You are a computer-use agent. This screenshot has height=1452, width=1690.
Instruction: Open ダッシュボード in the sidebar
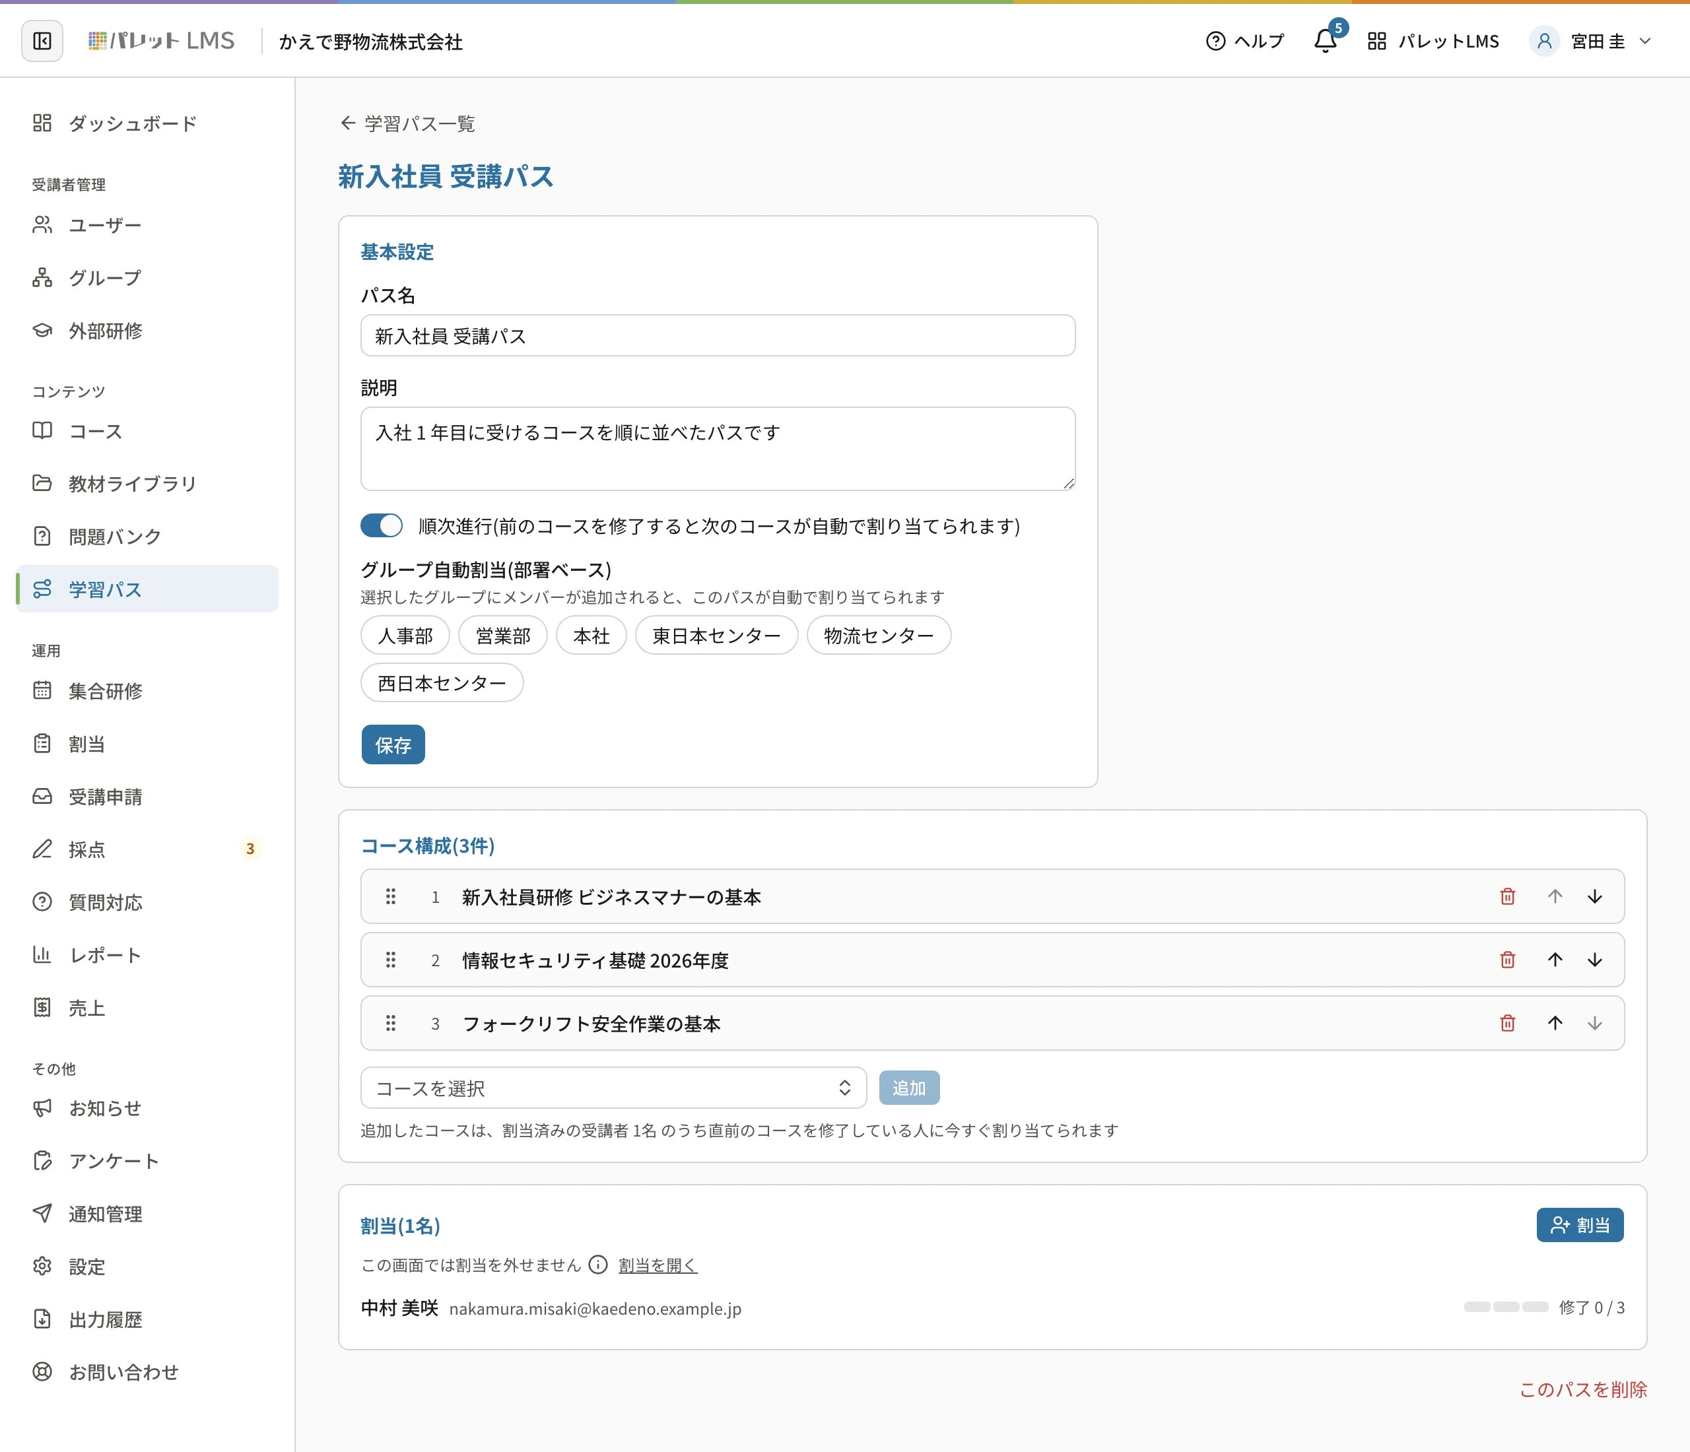[147, 123]
